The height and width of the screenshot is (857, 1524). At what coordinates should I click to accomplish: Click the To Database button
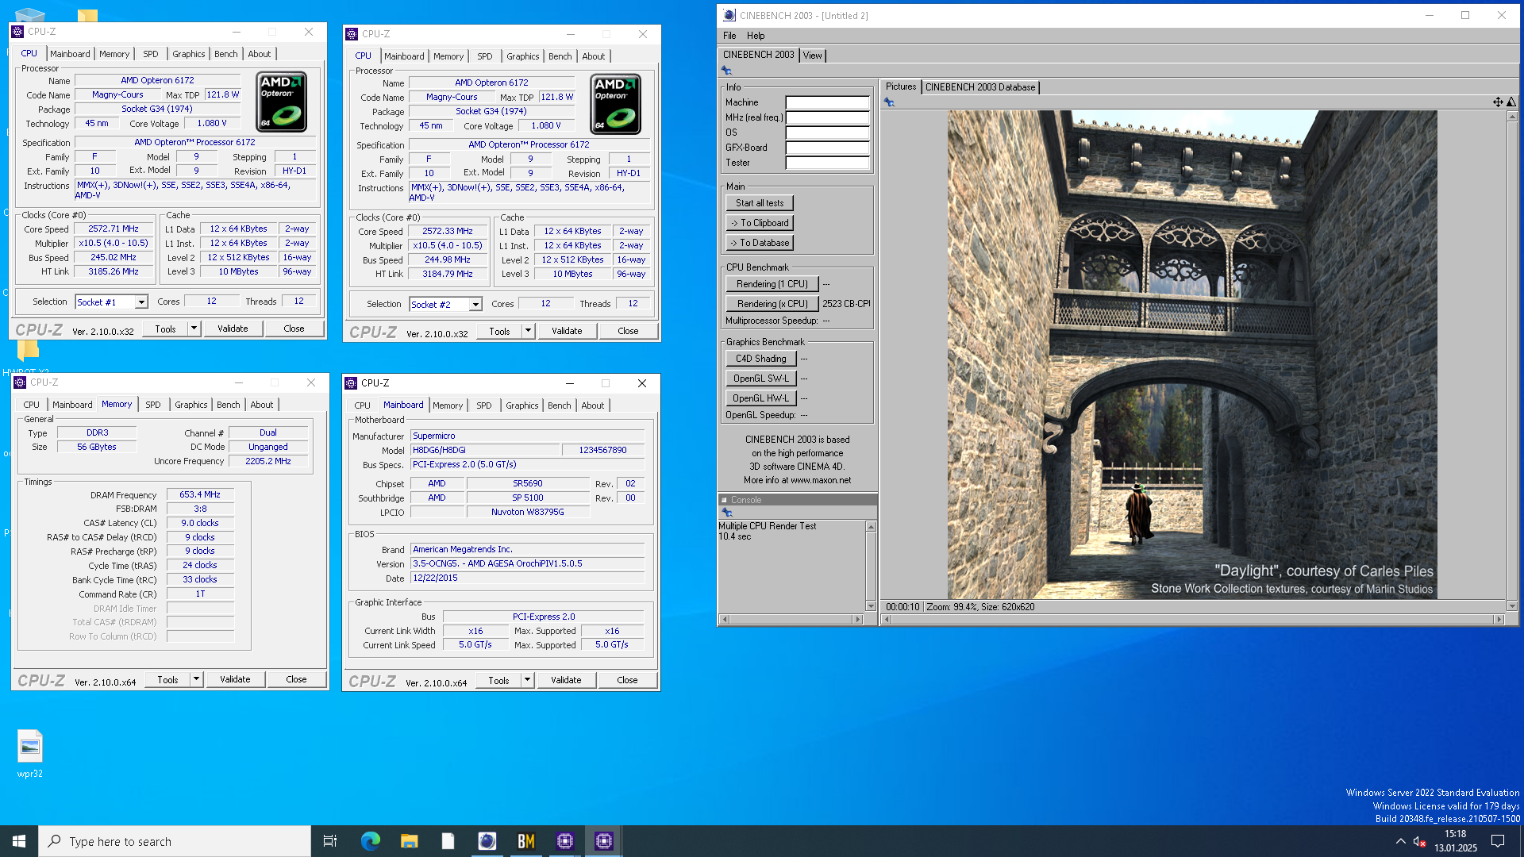click(760, 243)
